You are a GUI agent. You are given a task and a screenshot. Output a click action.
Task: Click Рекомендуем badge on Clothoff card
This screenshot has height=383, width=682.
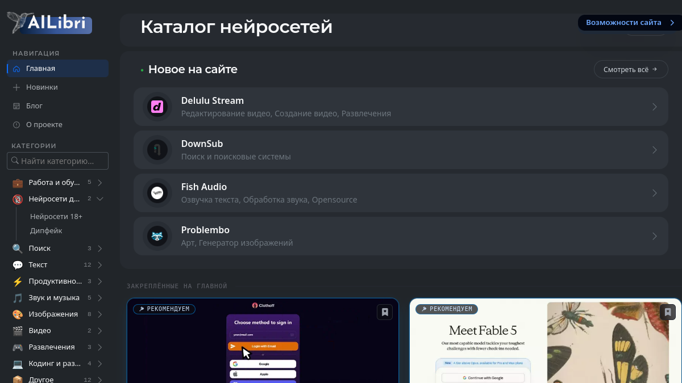165,309
